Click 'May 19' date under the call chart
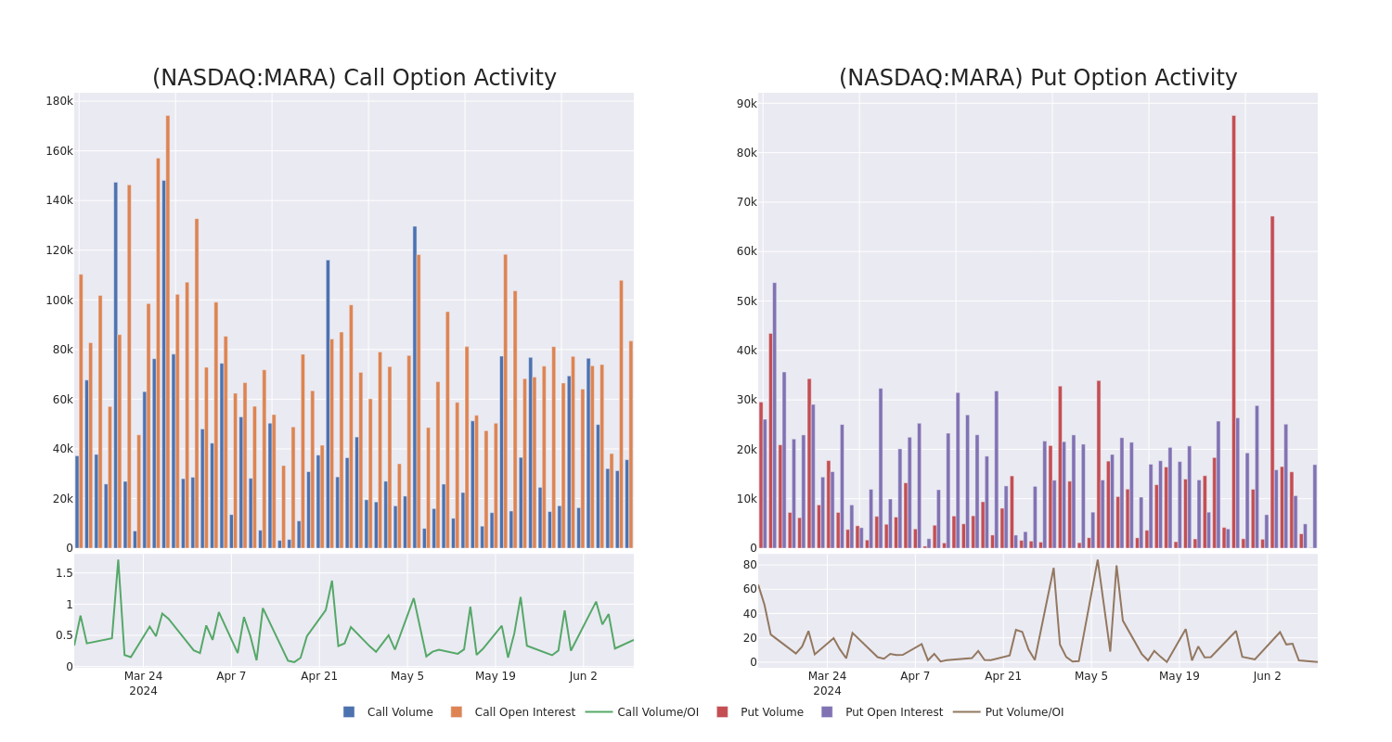The height and width of the screenshot is (742, 1392). pyautogui.click(x=496, y=676)
